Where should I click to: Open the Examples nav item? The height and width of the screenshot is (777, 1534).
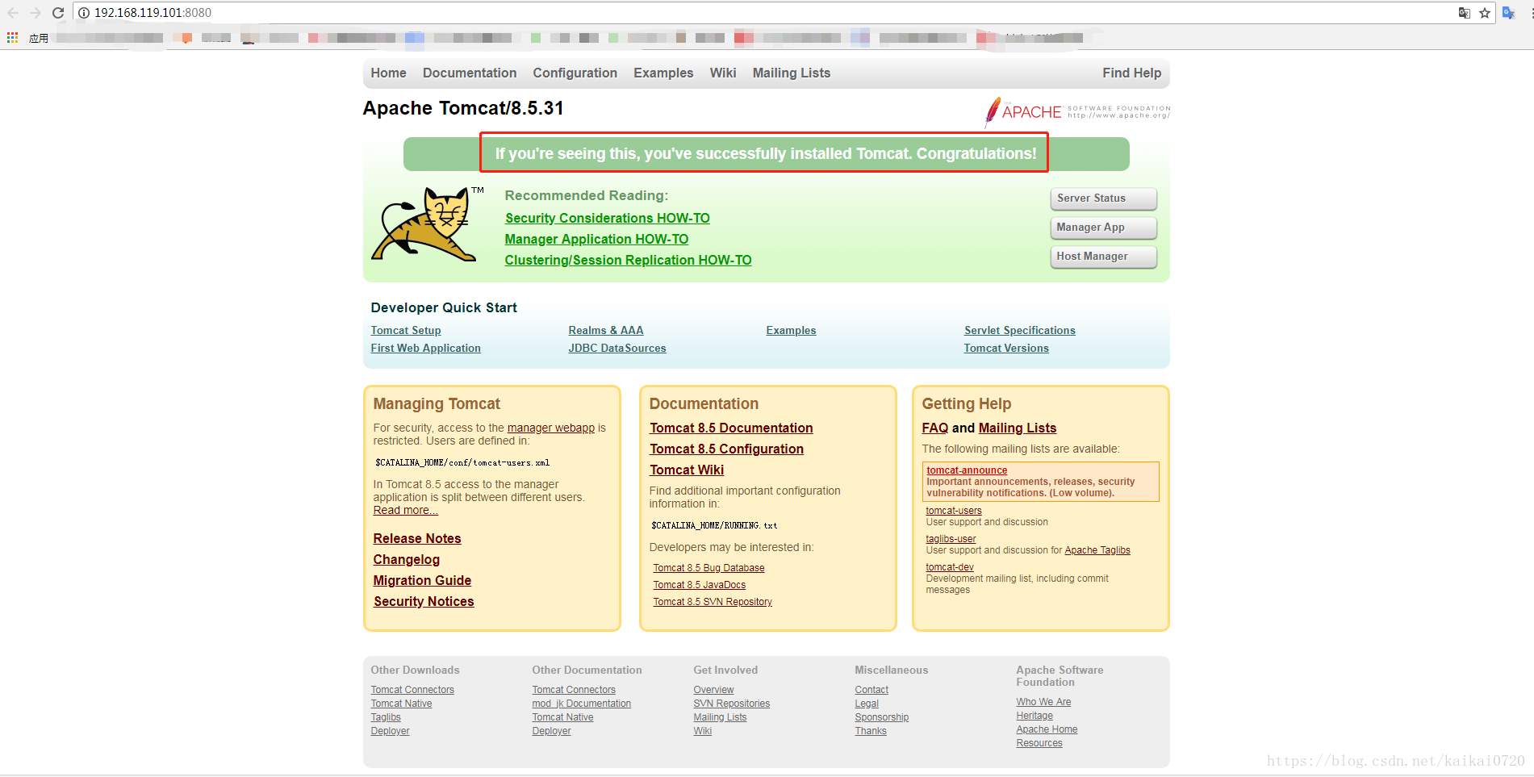(x=663, y=73)
